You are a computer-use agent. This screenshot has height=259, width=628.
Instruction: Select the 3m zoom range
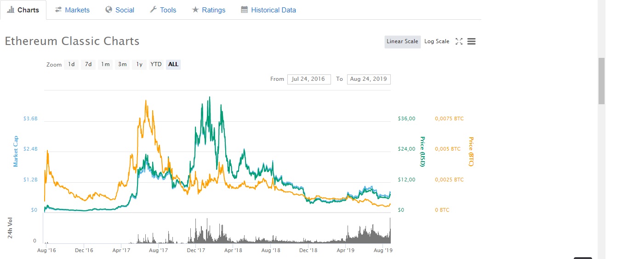point(122,64)
